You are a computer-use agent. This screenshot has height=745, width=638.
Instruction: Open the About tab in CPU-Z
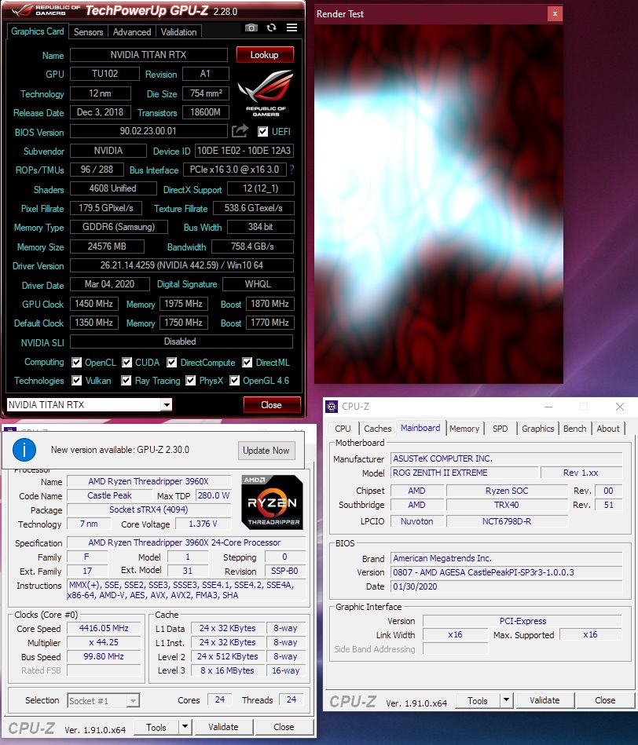pos(608,429)
